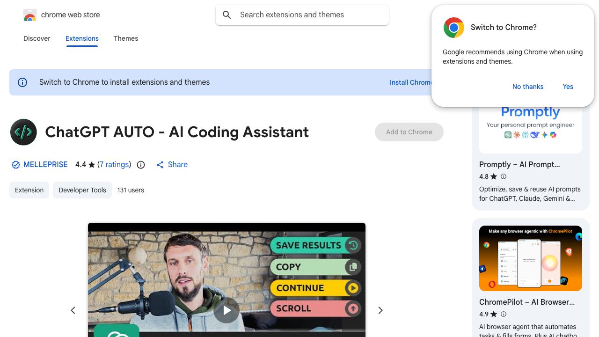Click the banner text about switching to Chrome

(124, 82)
